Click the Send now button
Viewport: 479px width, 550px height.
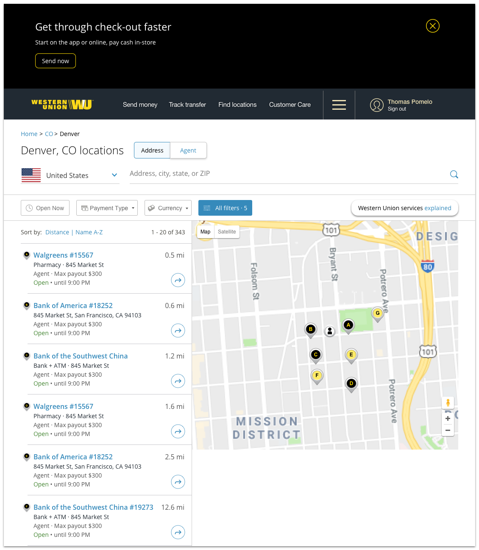point(56,61)
